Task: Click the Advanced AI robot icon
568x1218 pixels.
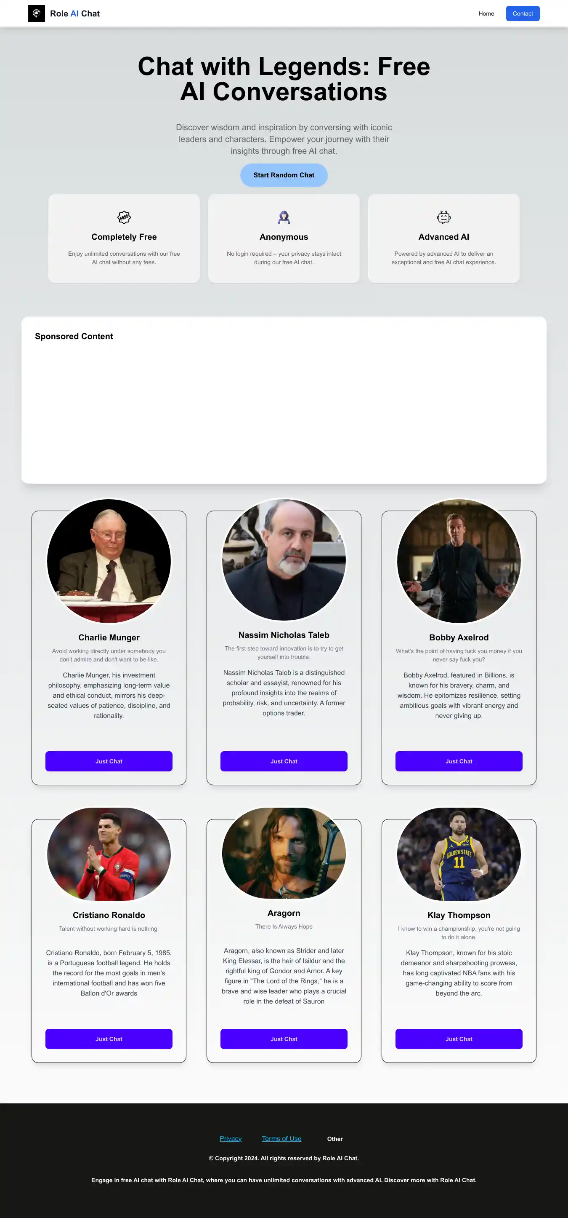Action: coord(444,217)
